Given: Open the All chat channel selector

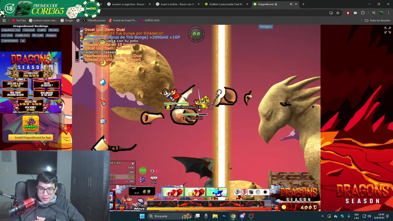Looking at the screenshot, I should coord(154,180).
